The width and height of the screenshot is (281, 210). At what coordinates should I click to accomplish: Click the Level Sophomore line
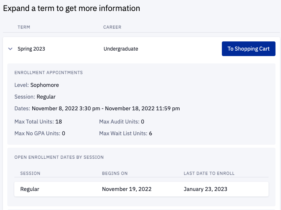point(37,85)
